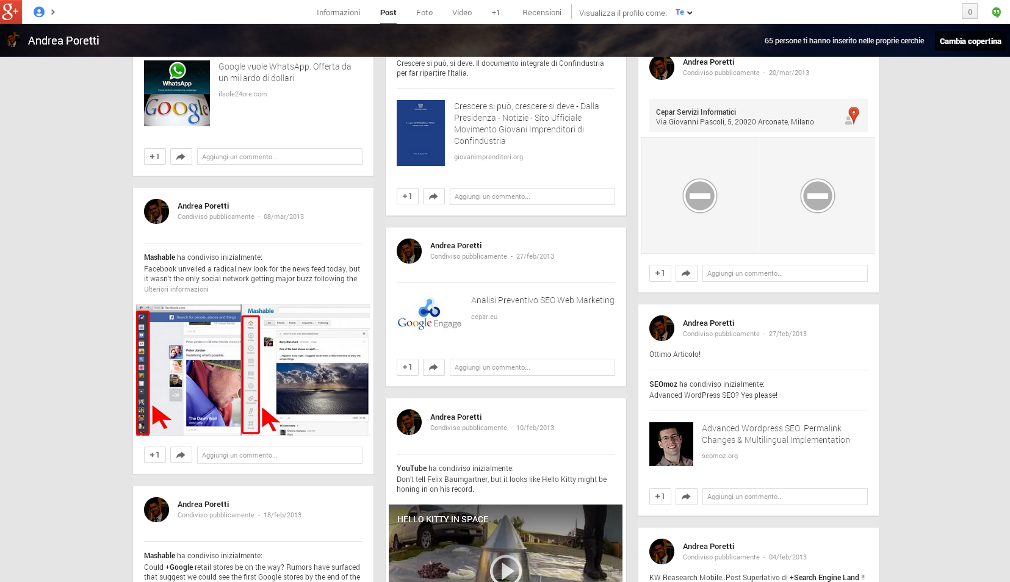Switch to the Foto tab
Viewport: 1010px width, 582px height.
pos(424,13)
